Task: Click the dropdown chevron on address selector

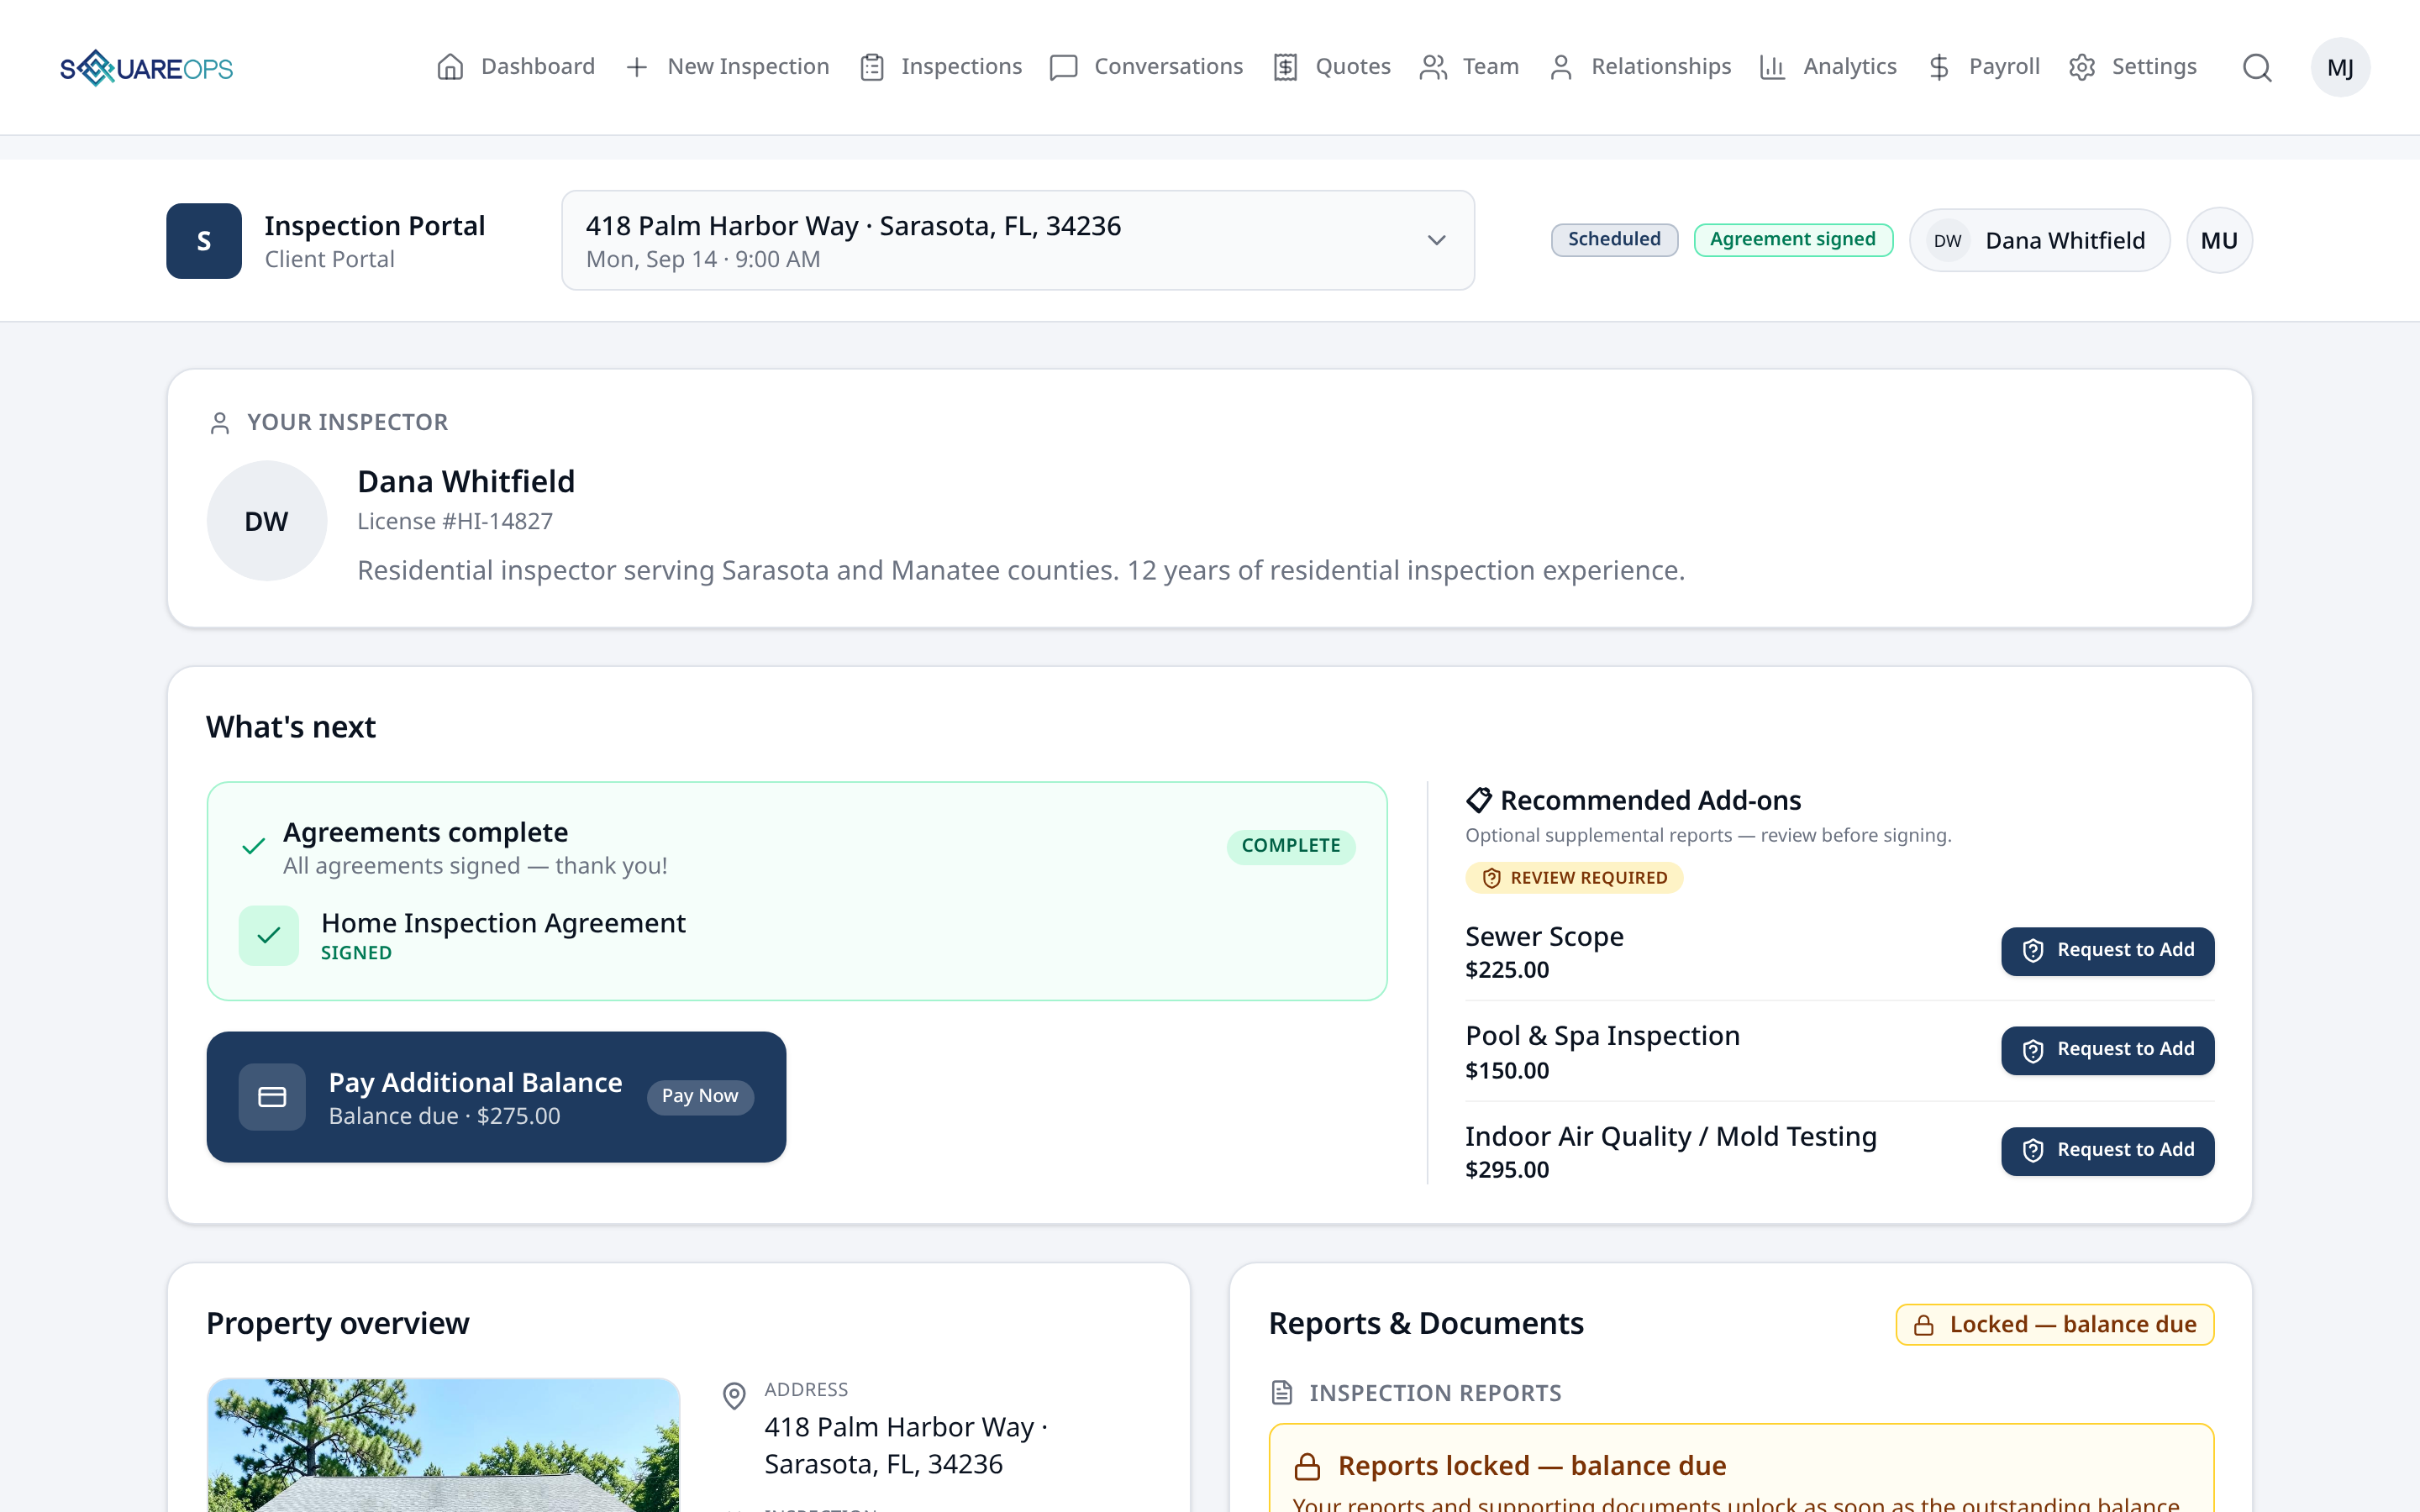Action: (x=1437, y=240)
